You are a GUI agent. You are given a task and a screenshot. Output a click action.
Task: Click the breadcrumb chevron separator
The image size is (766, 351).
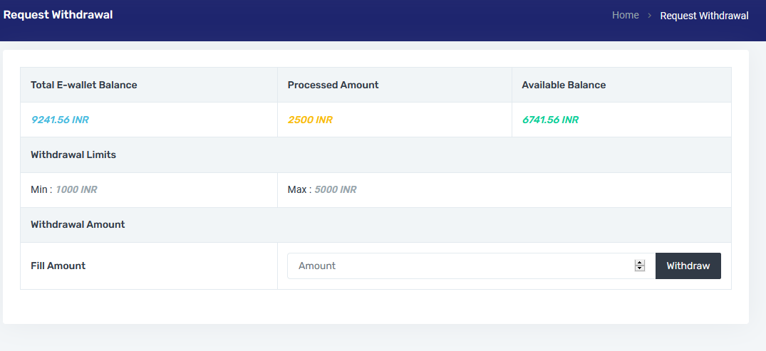pos(649,16)
